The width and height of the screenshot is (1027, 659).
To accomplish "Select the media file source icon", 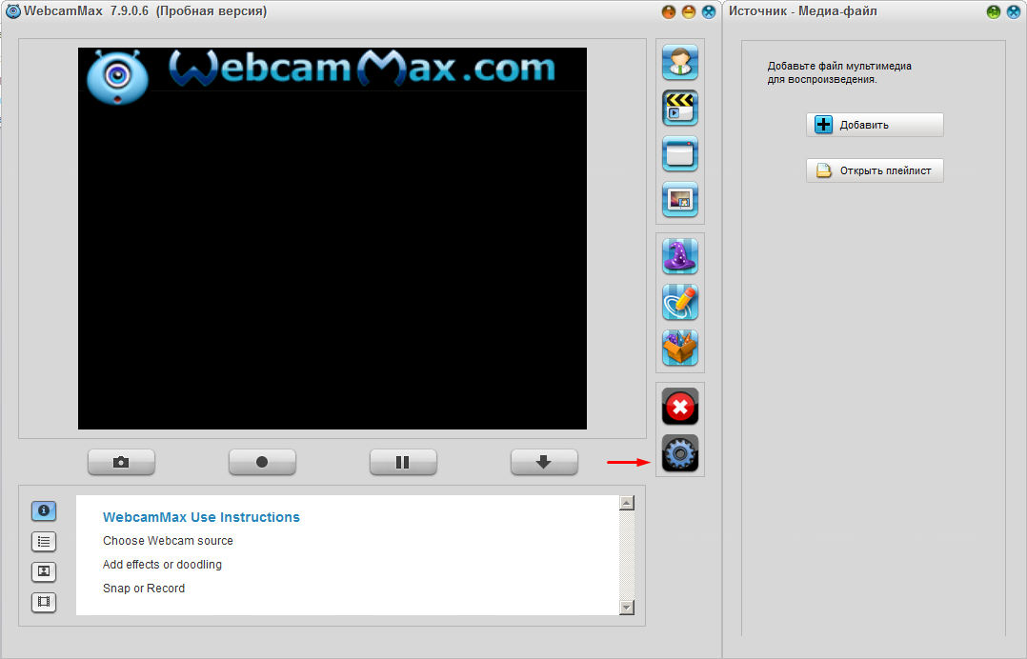I will pyautogui.click(x=680, y=108).
